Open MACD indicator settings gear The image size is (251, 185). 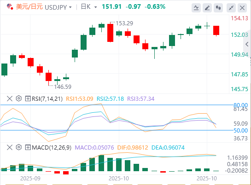[19, 147]
